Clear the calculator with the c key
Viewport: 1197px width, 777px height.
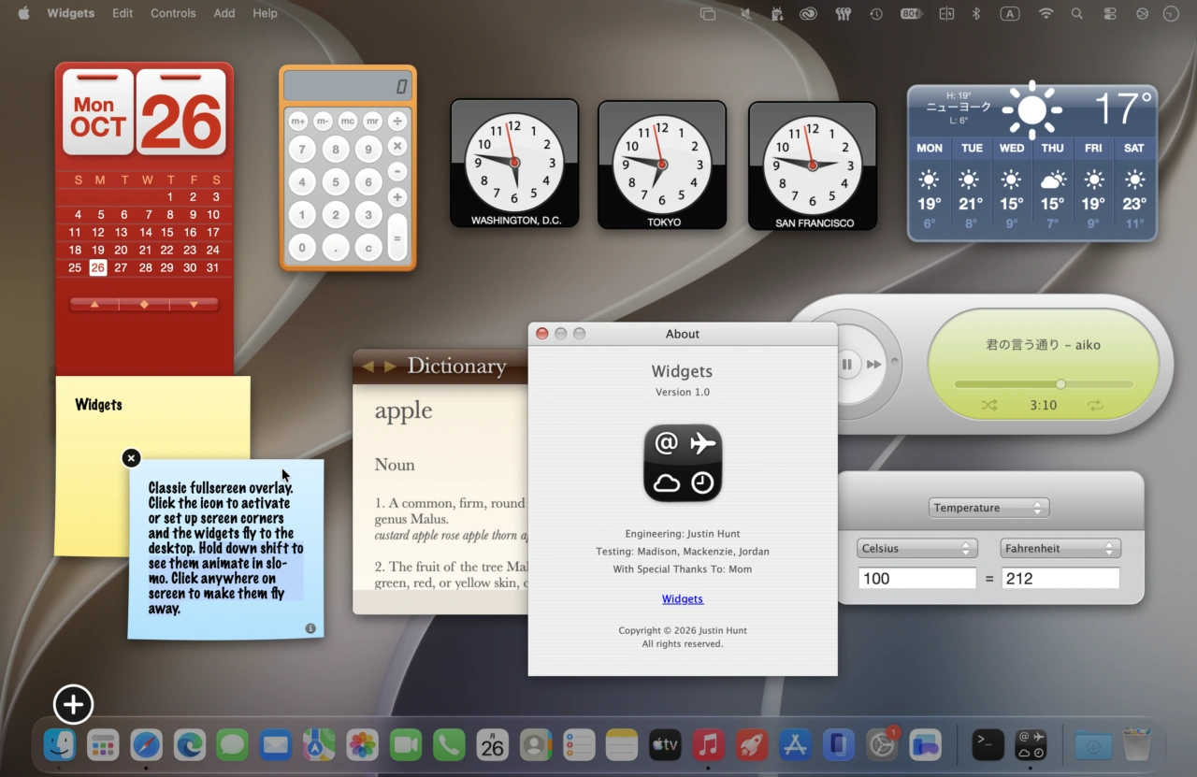pos(369,248)
